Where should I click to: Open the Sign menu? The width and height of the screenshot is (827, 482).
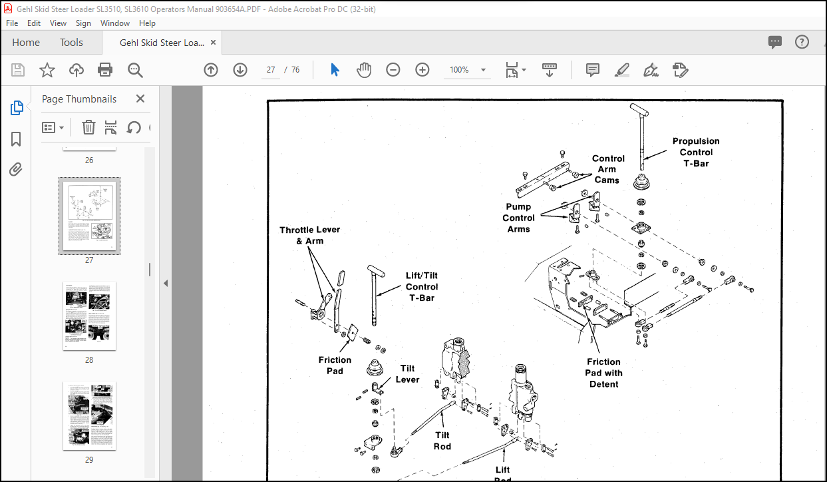point(83,23)
